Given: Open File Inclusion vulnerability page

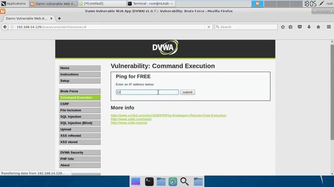Looking at the screenshot, I should click(x=80, y=110).
